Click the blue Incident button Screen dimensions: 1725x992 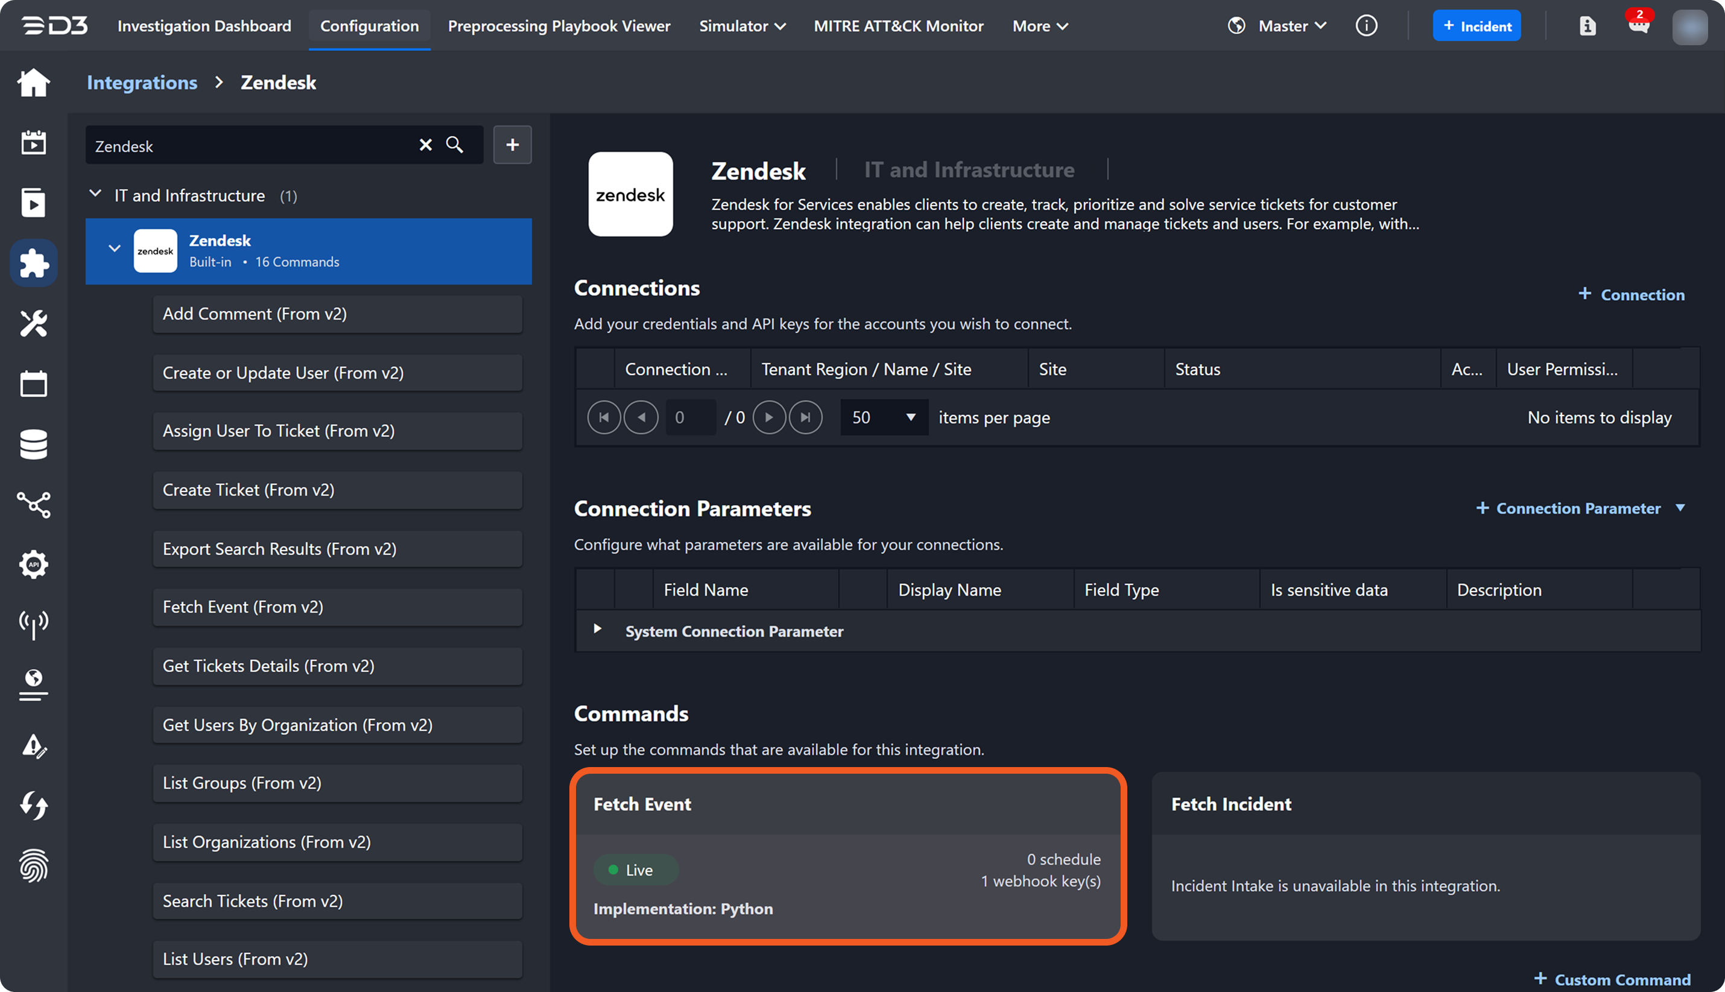pyautogui.click(x=1477, y=26)
